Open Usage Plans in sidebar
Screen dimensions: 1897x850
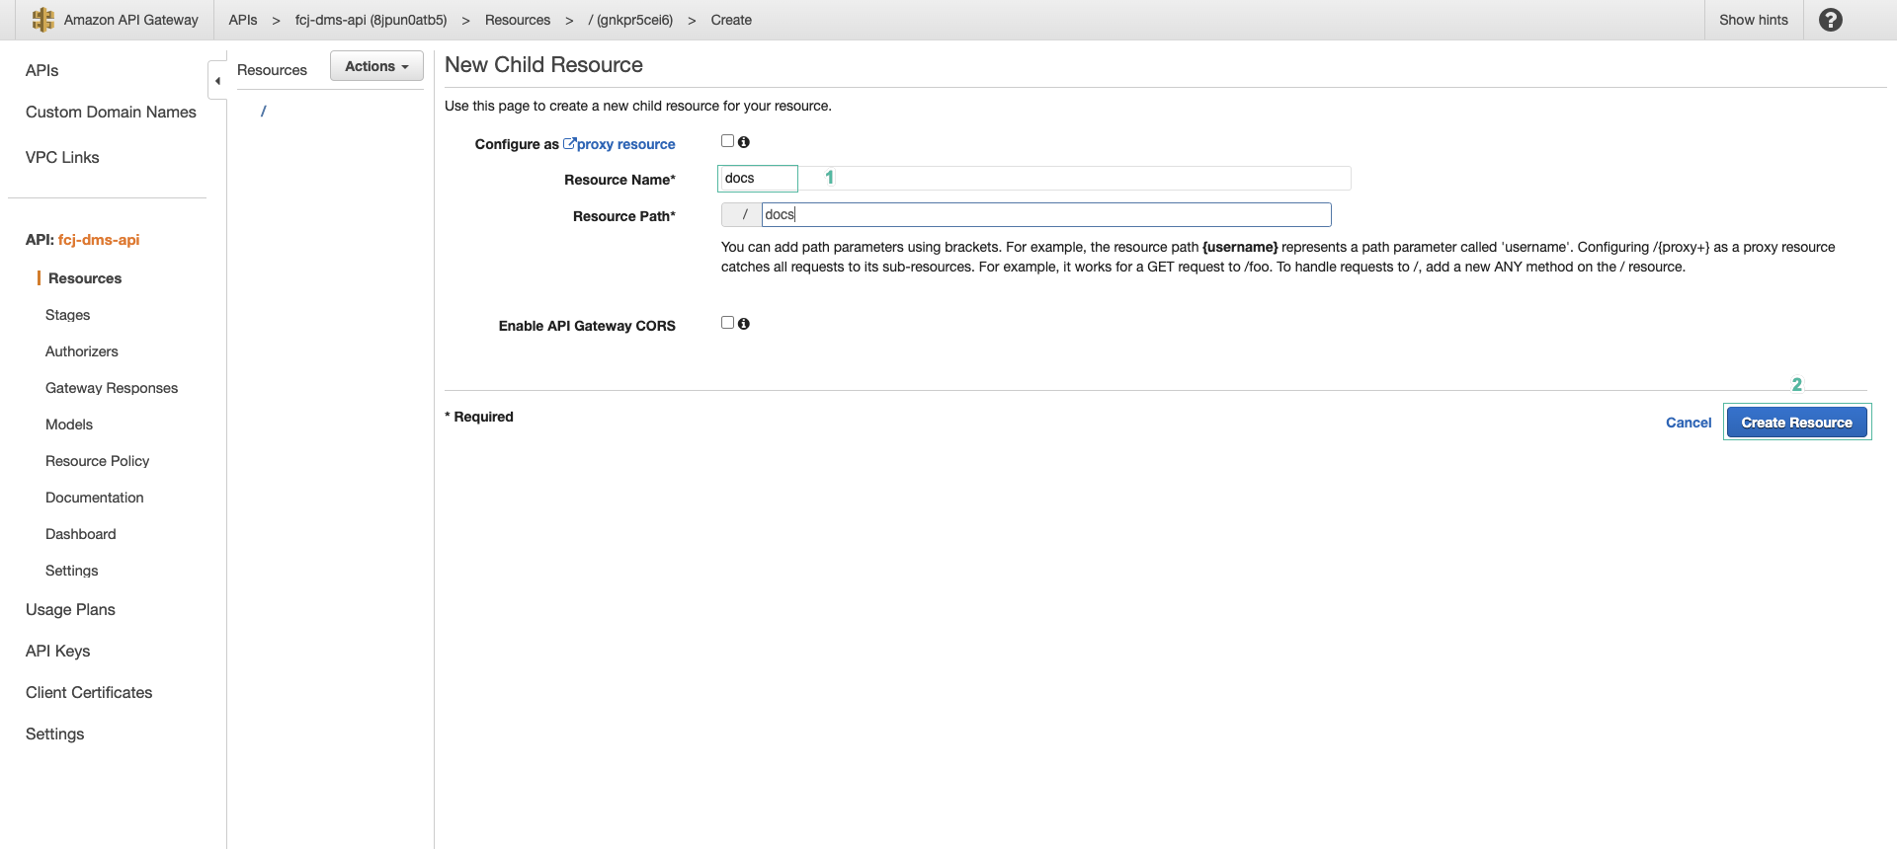tap(70, 609)
